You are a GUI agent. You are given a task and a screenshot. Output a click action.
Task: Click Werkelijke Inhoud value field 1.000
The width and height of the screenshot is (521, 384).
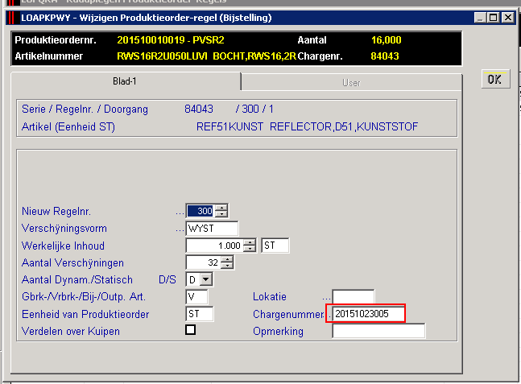tap(215, 246)
